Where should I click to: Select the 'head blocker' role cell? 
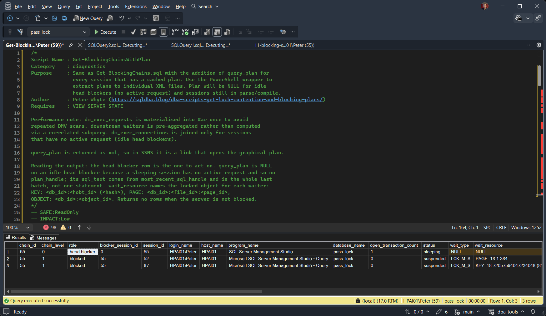(83, 252)
